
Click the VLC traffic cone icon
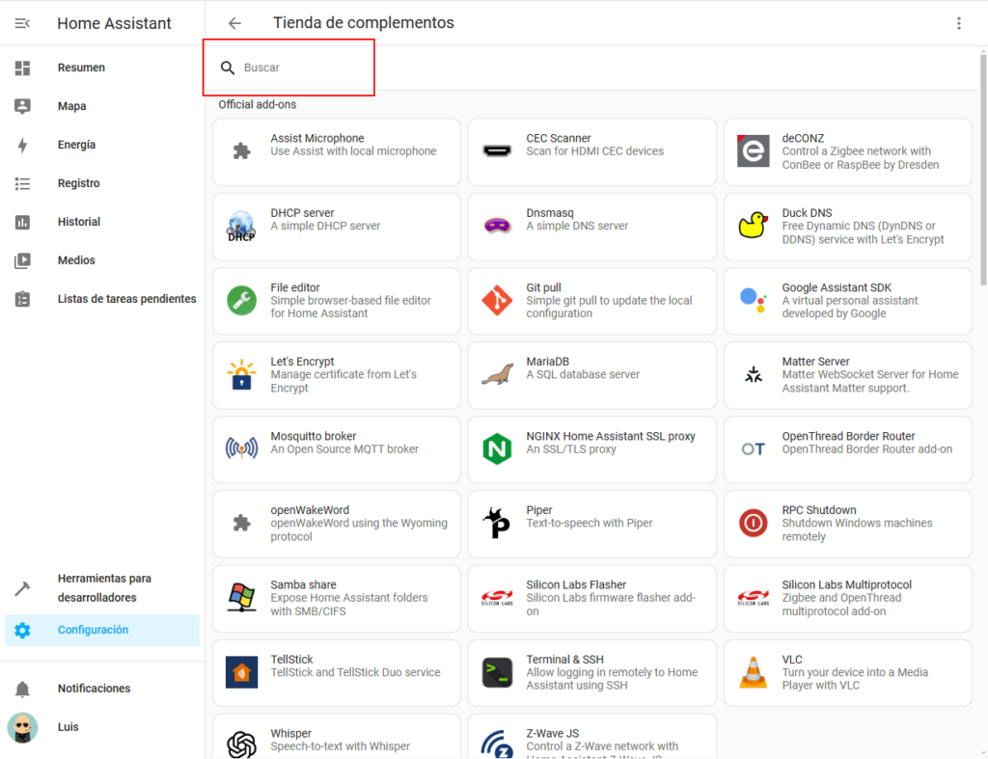(x=753, y=672)
